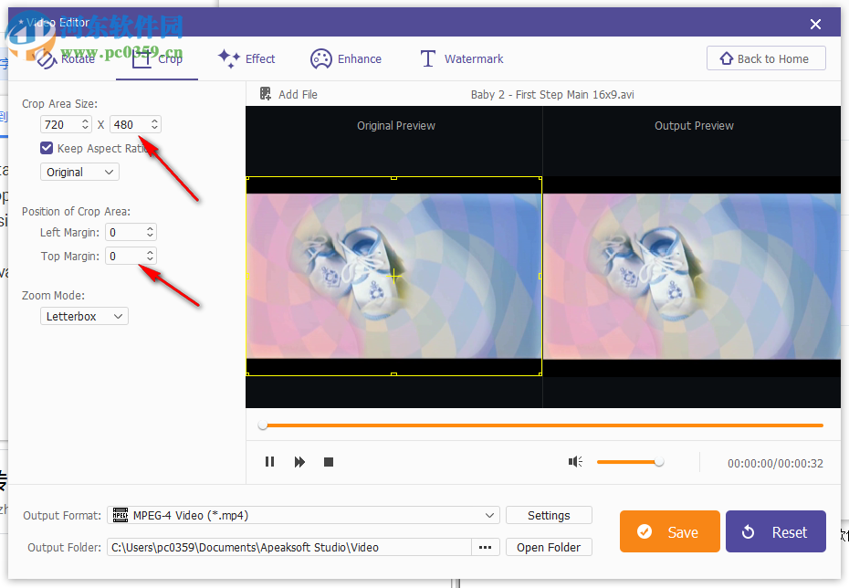This screenshot has width=849, height=588.
Task: Pause the video playback
Action: 270,462
